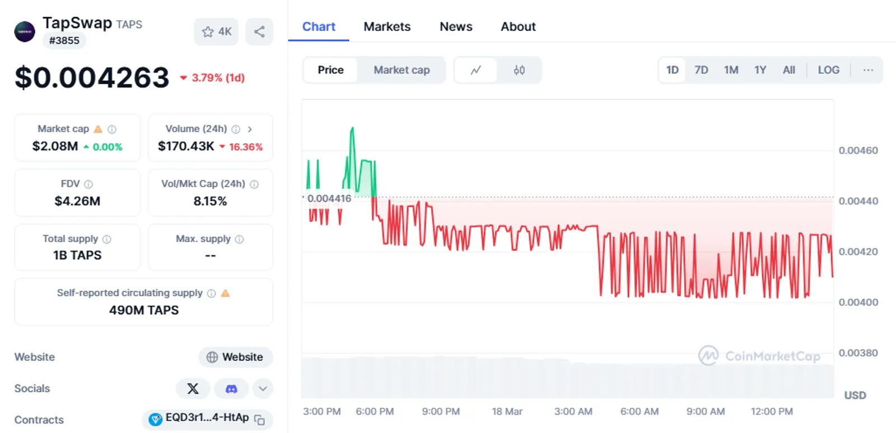The height and width of the screenshot is (433, 896).
Task: Click the USD currency axis label
Action: click(x=855, y=395)
